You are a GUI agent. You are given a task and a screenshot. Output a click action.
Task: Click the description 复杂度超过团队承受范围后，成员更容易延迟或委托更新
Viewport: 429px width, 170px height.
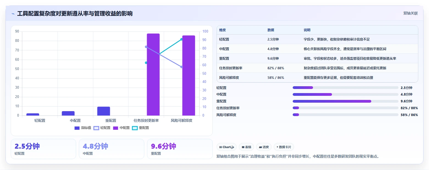click(x=345, y=68)
